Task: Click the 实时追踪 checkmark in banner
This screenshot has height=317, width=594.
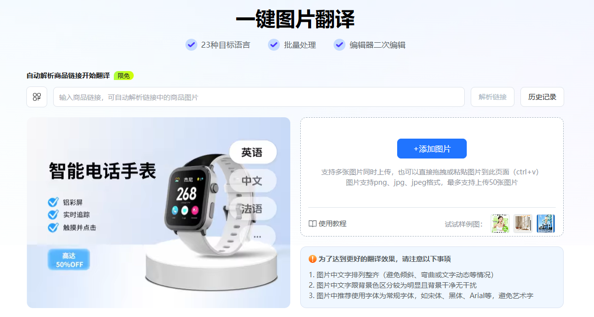Action: [x=53, y=215]
